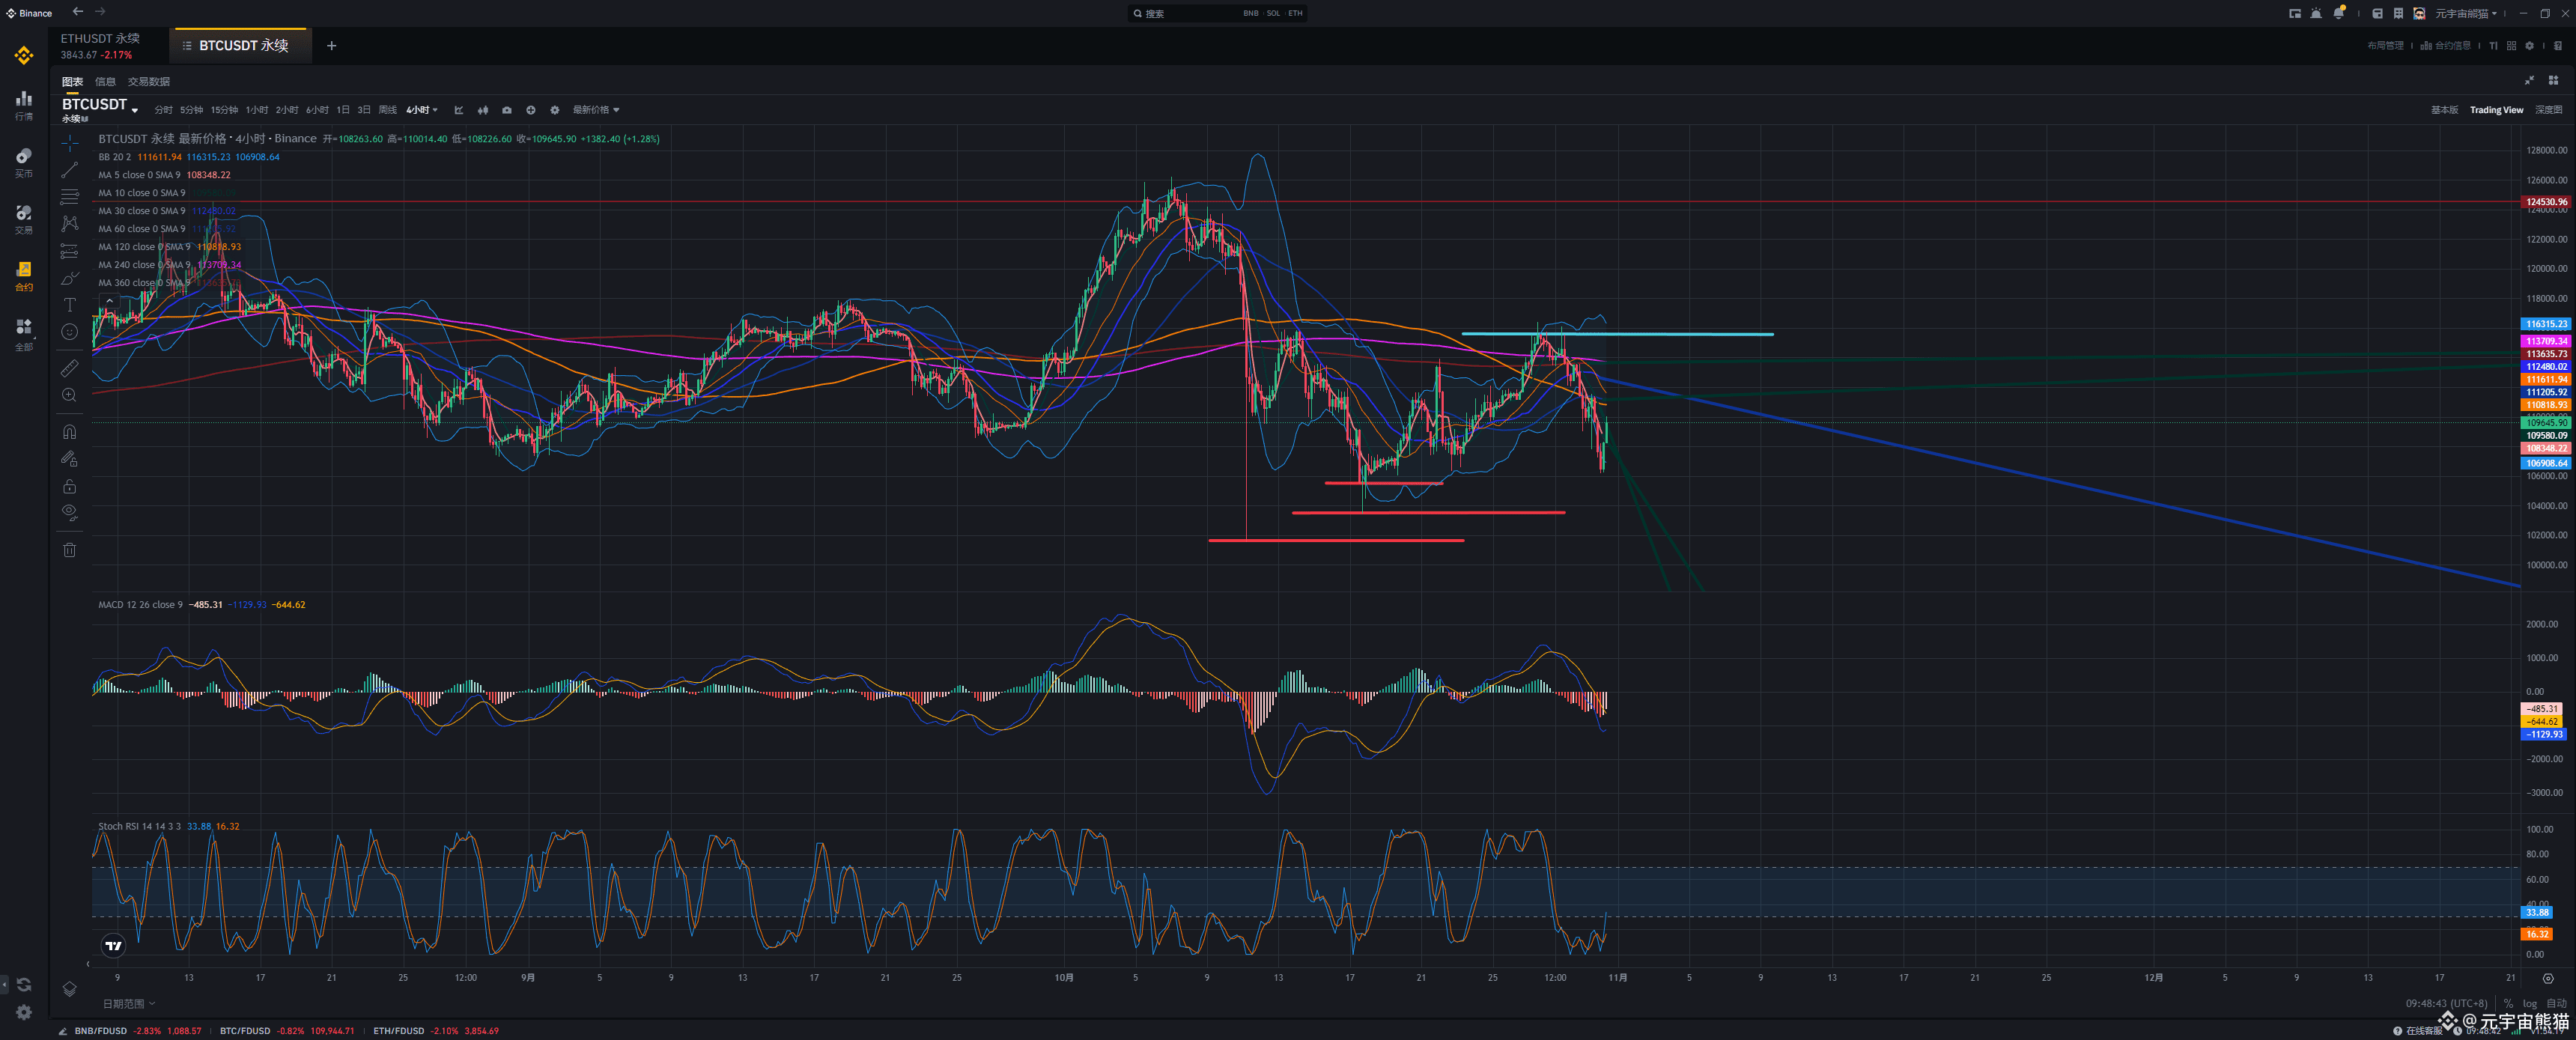Open the 元宇宙熊猫 account dropdown
The height and width of the screenshot is (1040, 2576).
pyautogui.click(x=2466, y=13)
